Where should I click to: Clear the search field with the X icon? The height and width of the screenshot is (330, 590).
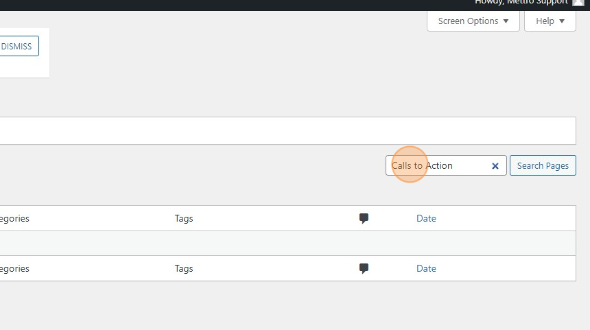click(x=495, y=166)
